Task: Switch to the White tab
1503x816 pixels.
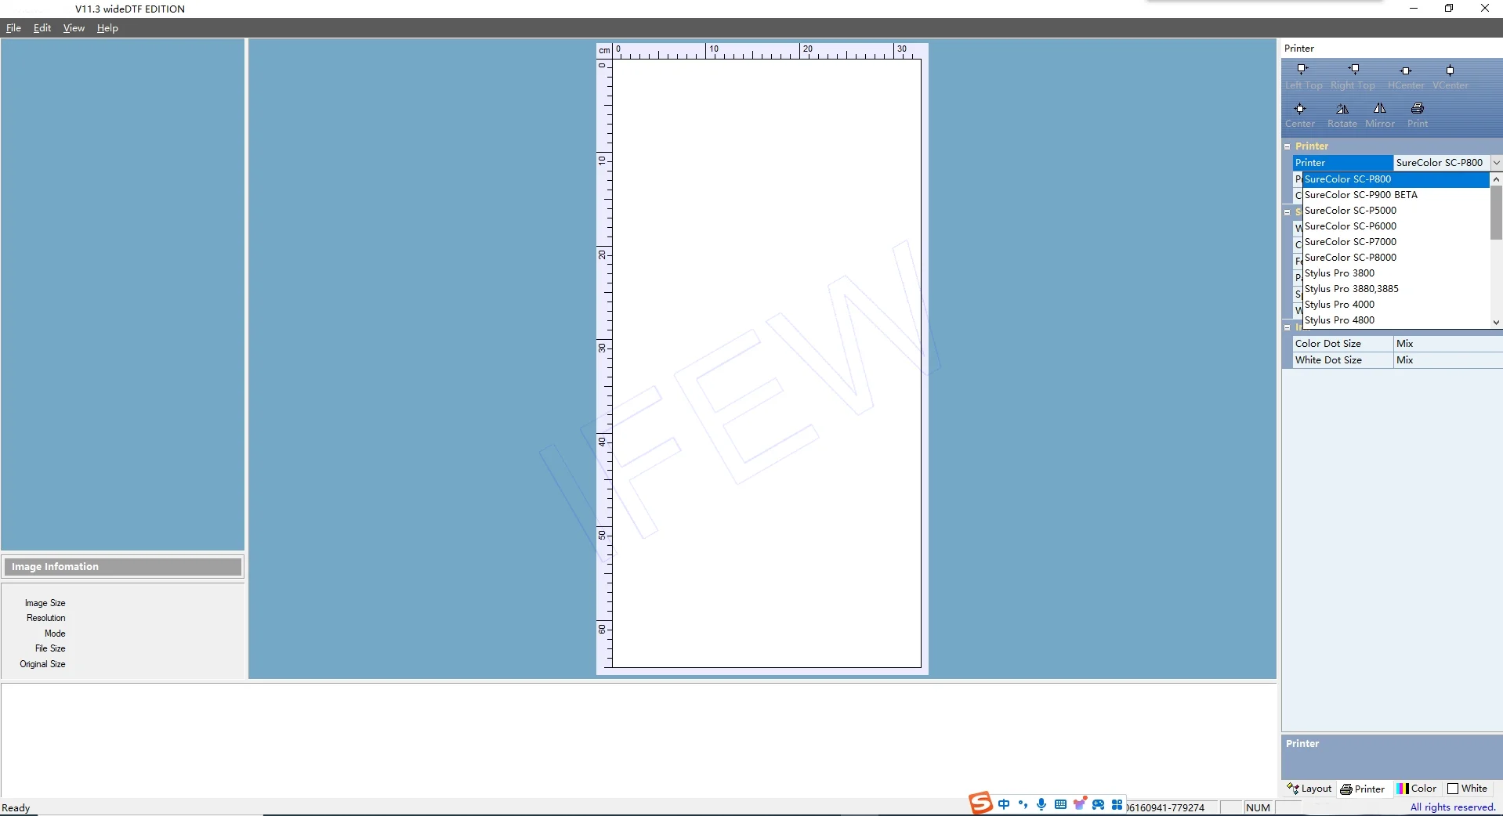Action: 1467,789
